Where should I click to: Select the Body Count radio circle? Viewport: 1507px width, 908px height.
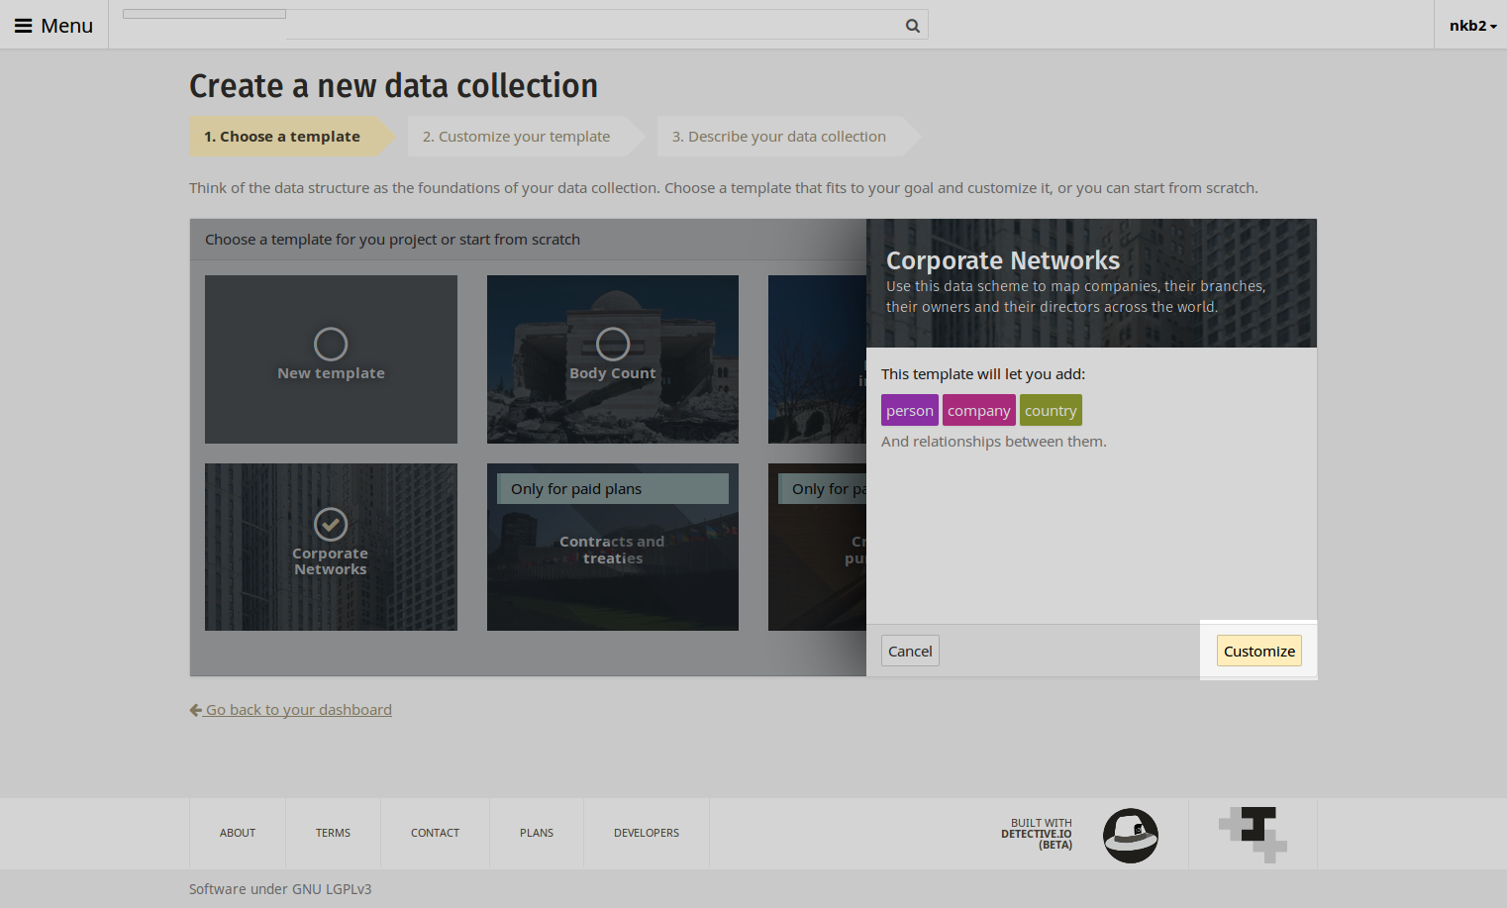coord(613,345)
